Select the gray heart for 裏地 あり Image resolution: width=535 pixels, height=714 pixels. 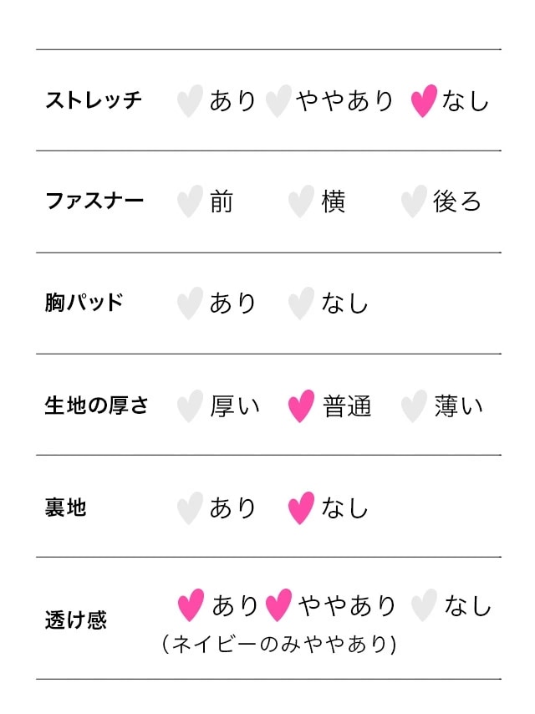190,507
